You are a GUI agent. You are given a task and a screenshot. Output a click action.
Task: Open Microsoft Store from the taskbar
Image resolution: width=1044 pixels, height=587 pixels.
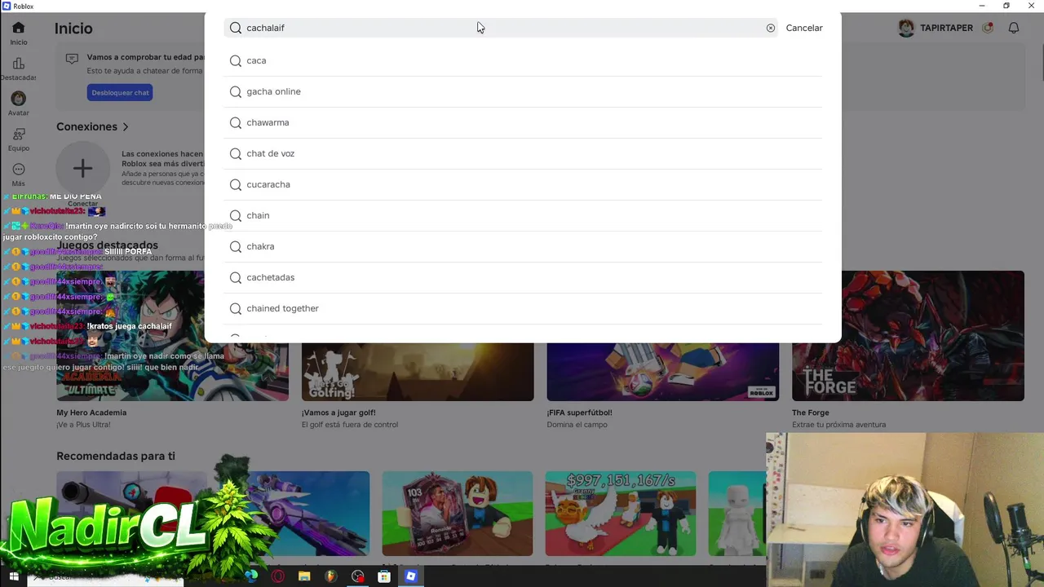(384, 576)
